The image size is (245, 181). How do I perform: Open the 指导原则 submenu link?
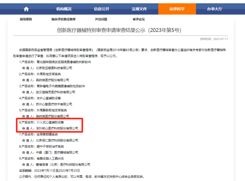26,19
